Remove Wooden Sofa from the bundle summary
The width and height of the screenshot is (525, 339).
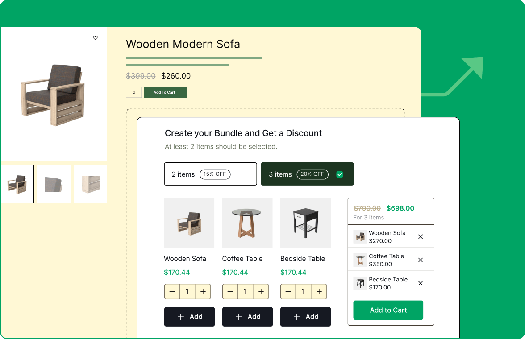(x=420, y=236)
